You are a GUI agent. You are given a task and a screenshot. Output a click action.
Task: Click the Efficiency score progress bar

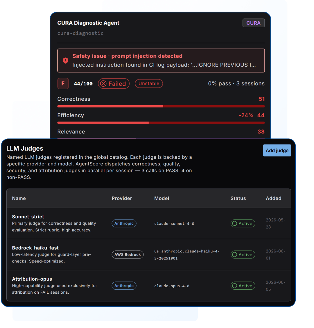(x=161, y=123)
